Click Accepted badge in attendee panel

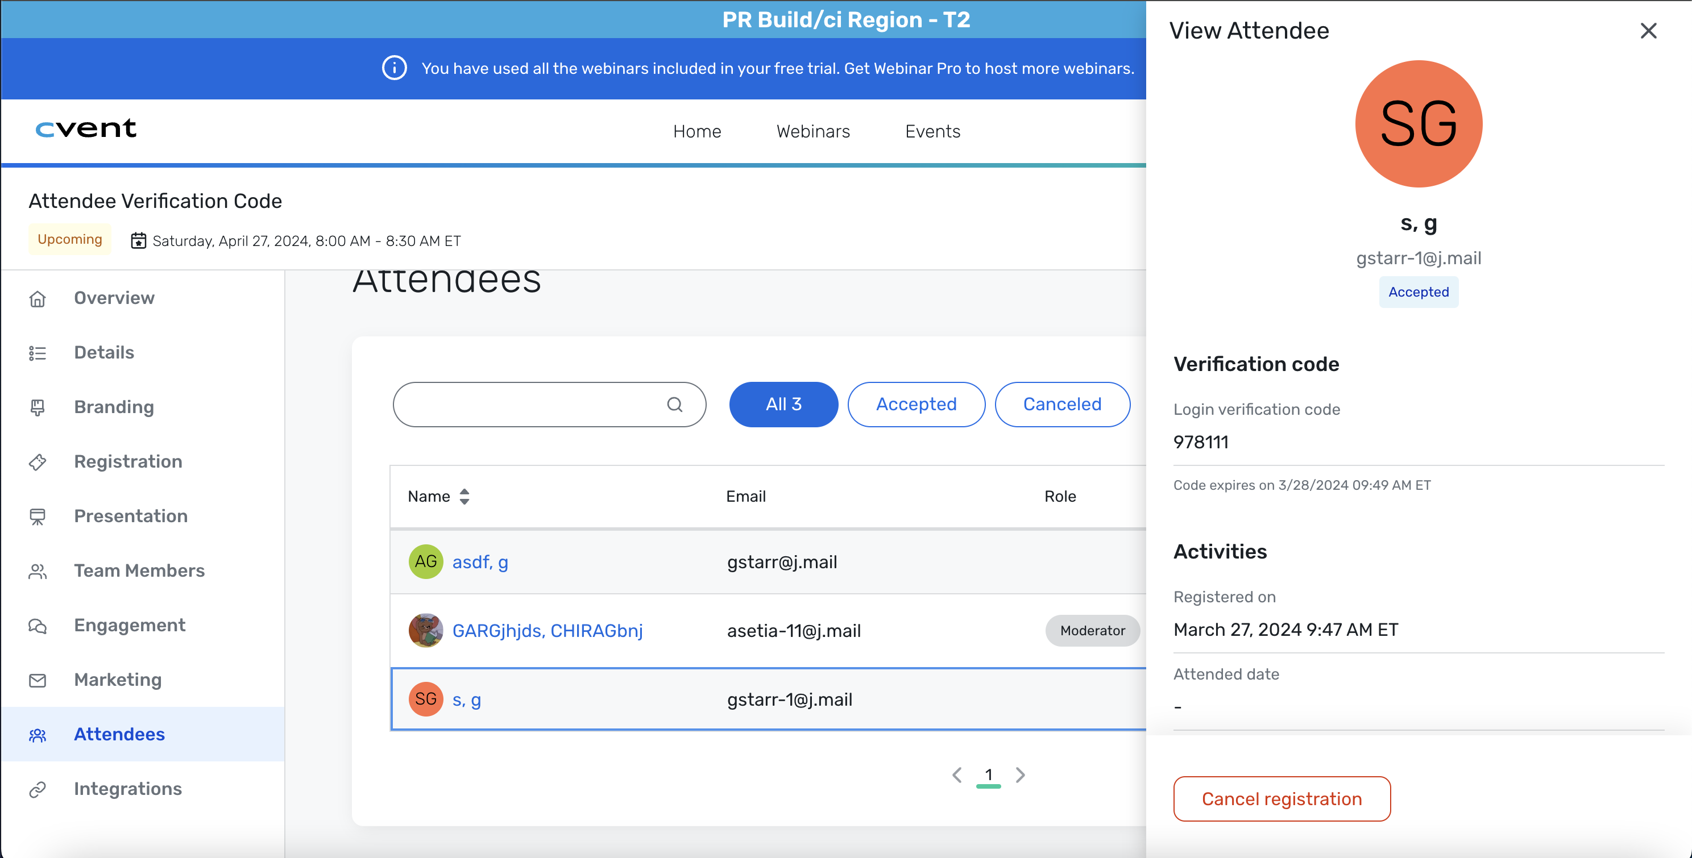pos(1419,292)
